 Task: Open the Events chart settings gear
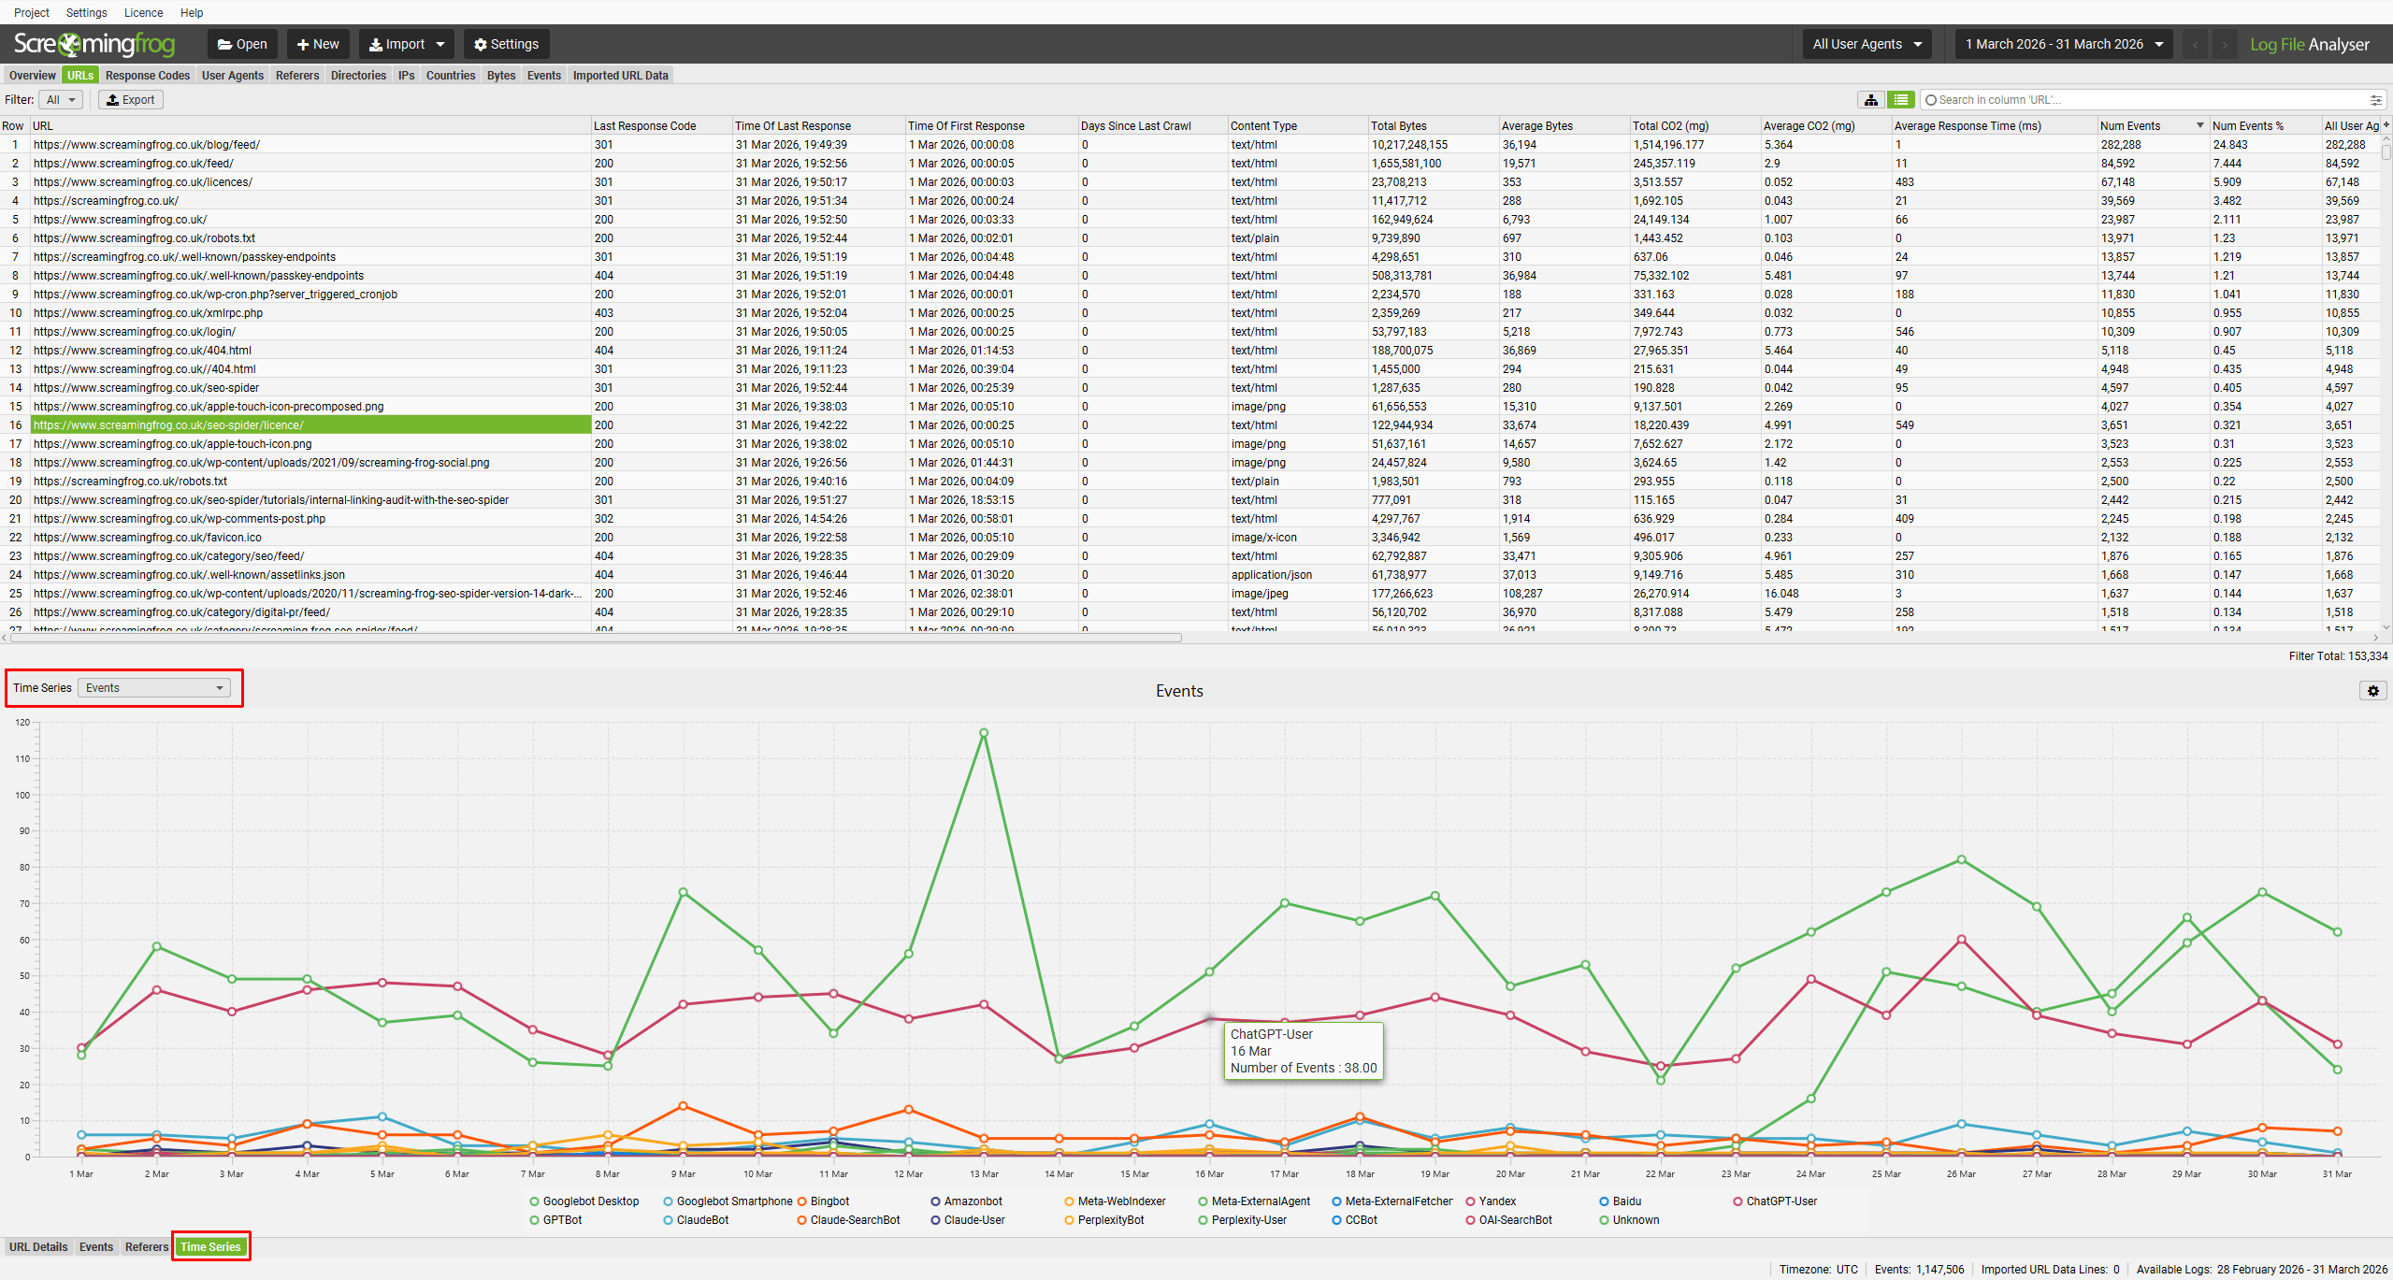tap(2372, 691)
